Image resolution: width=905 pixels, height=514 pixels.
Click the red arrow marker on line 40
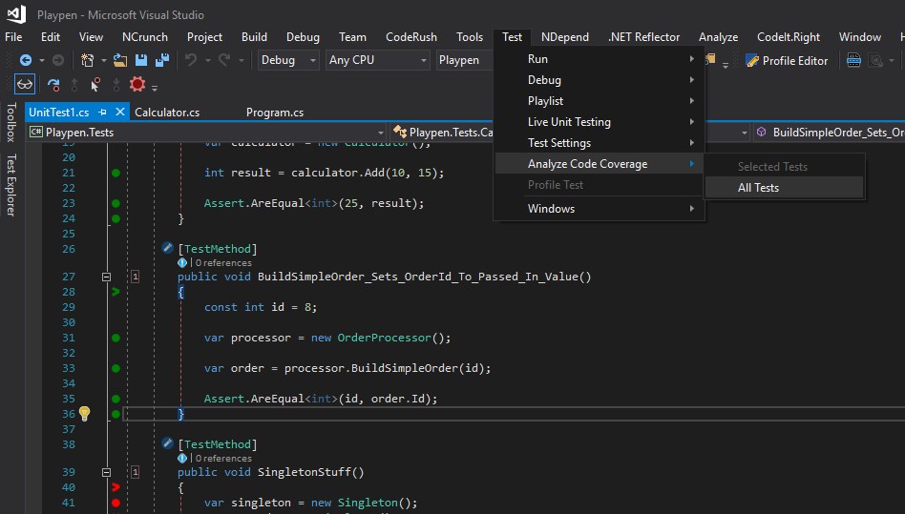point(116,487)
